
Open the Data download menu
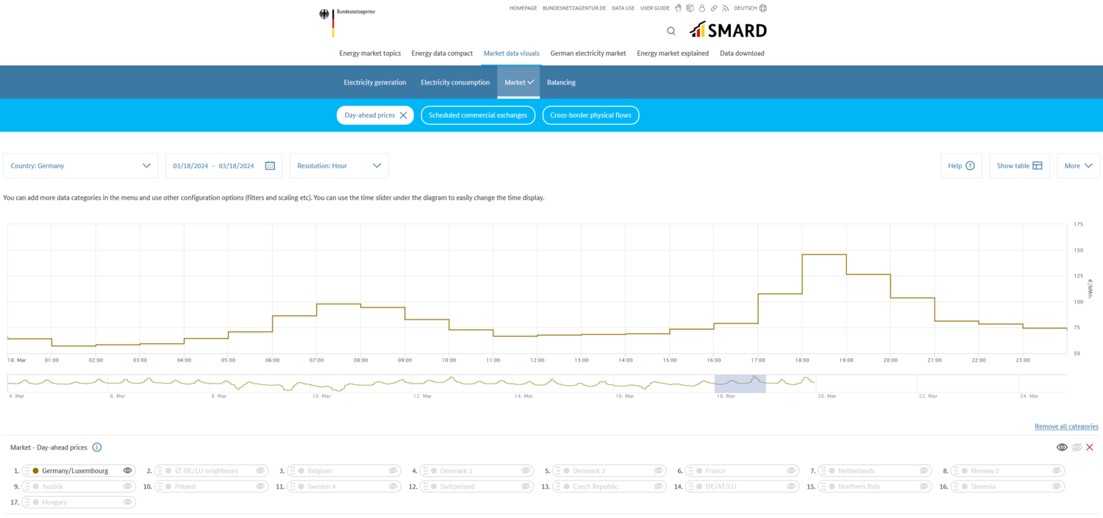(x=742, y=54)
